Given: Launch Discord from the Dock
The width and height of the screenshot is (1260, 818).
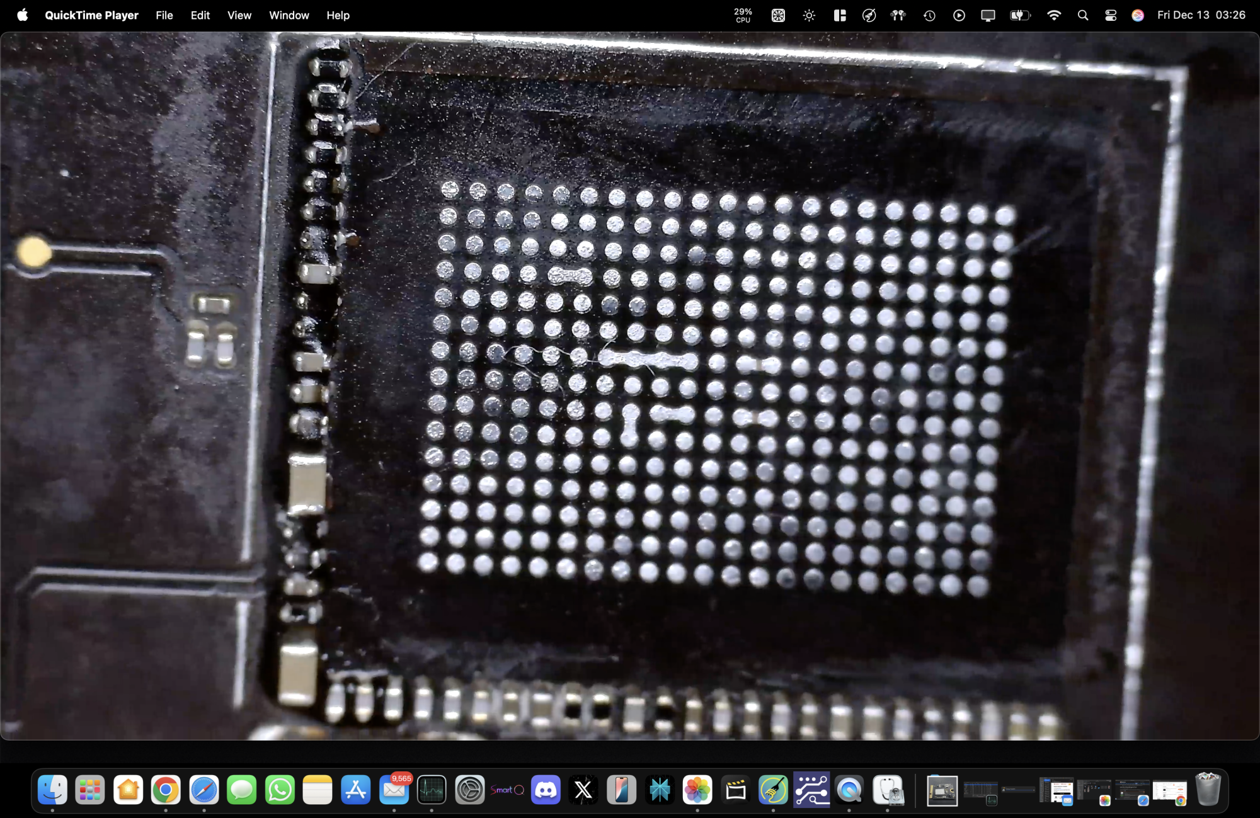Looking at the screenshot, I should 546,790.
